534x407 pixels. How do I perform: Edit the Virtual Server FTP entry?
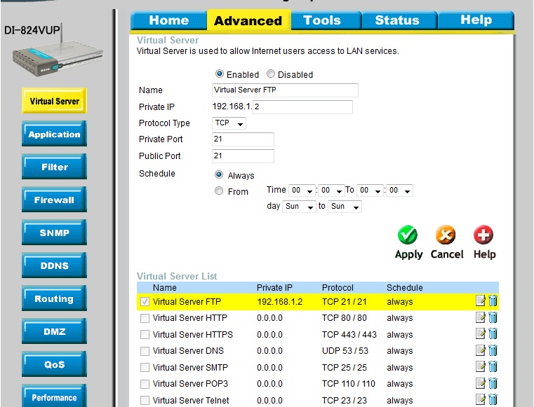(x=481, y=301)
